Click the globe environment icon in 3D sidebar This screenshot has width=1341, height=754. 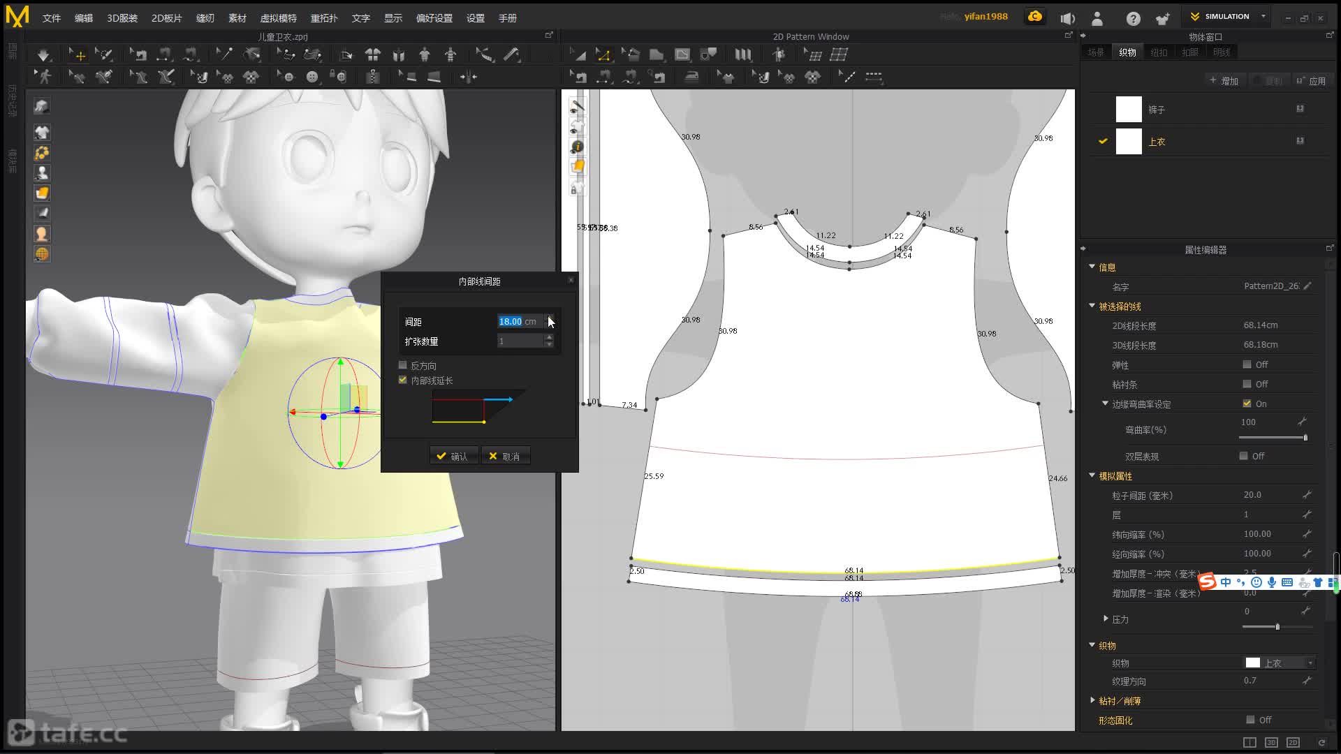(42, 254)
